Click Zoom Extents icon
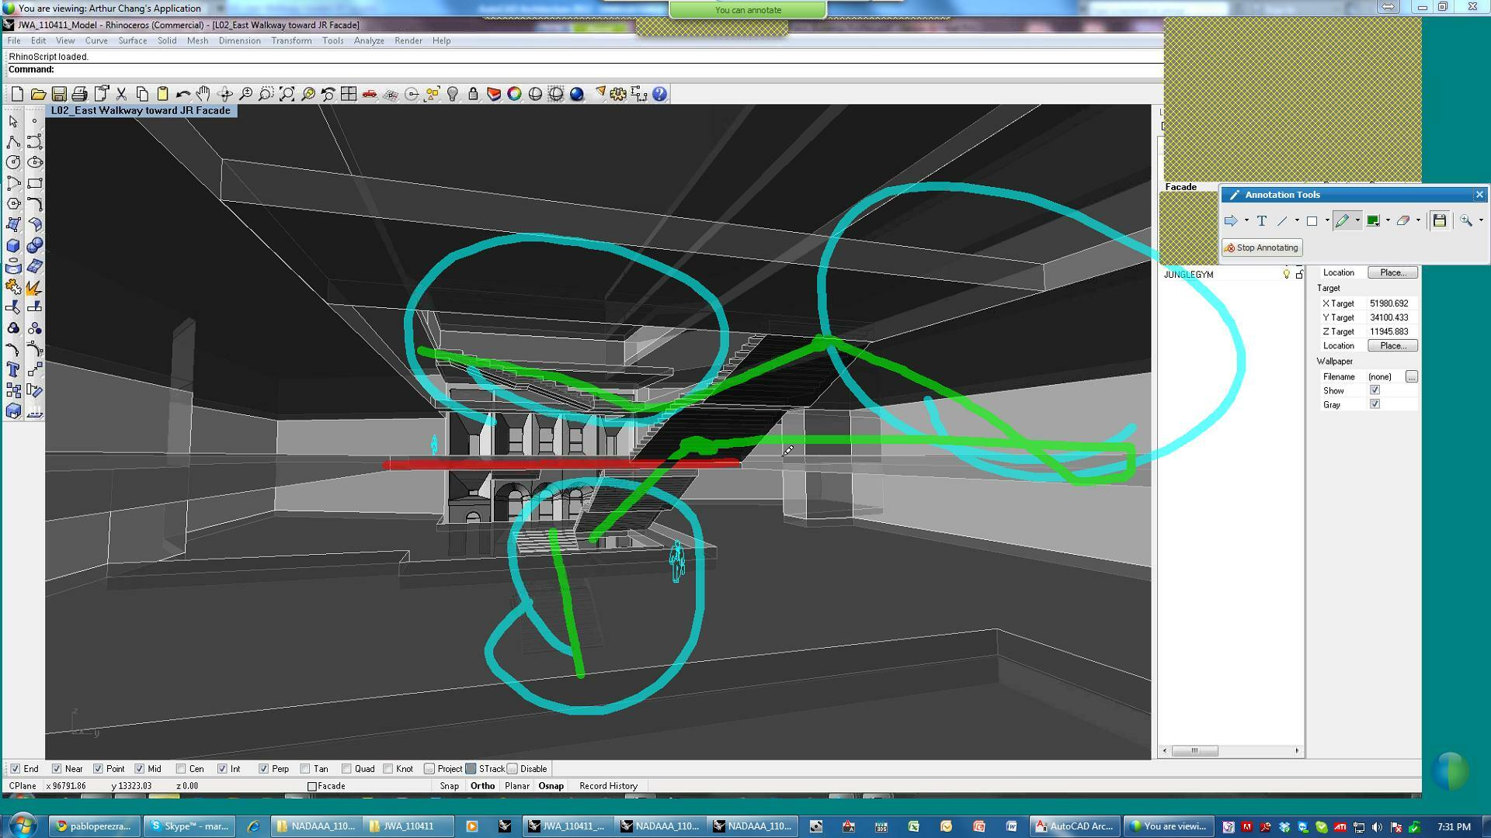1491x838 pixels. tap(287, 94)
